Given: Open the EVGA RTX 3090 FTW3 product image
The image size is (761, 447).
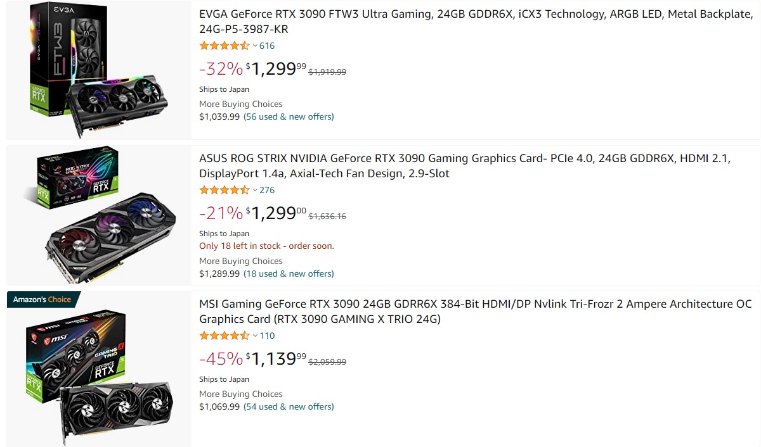Looking at the screenshot, I should 98,70.
